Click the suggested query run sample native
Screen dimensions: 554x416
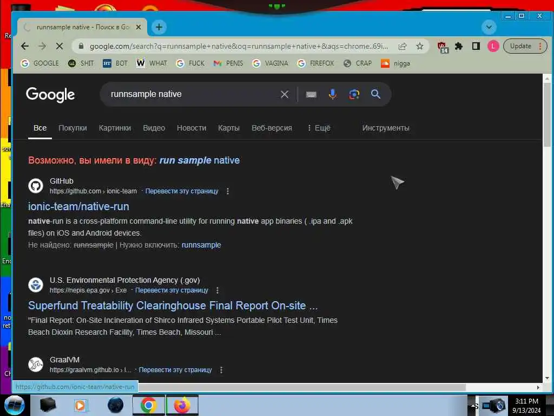click(x=199, y=160)
